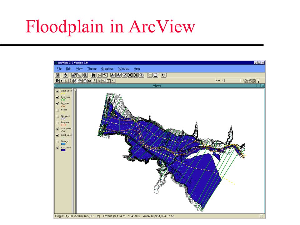Select the Draw Point tool
Screen dimensions: 300x225
point(113,81)
